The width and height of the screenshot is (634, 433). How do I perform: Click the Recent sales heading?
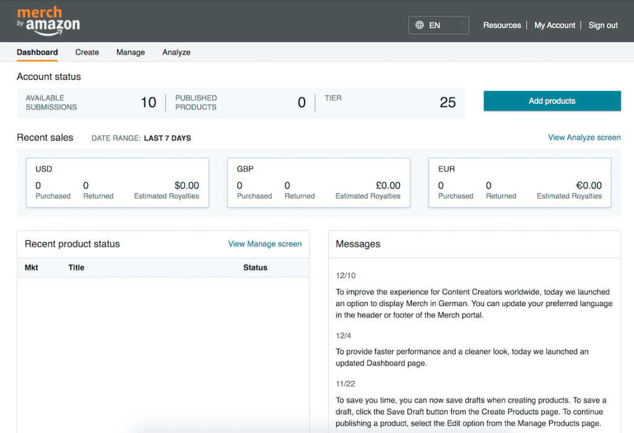coord(45,138)
